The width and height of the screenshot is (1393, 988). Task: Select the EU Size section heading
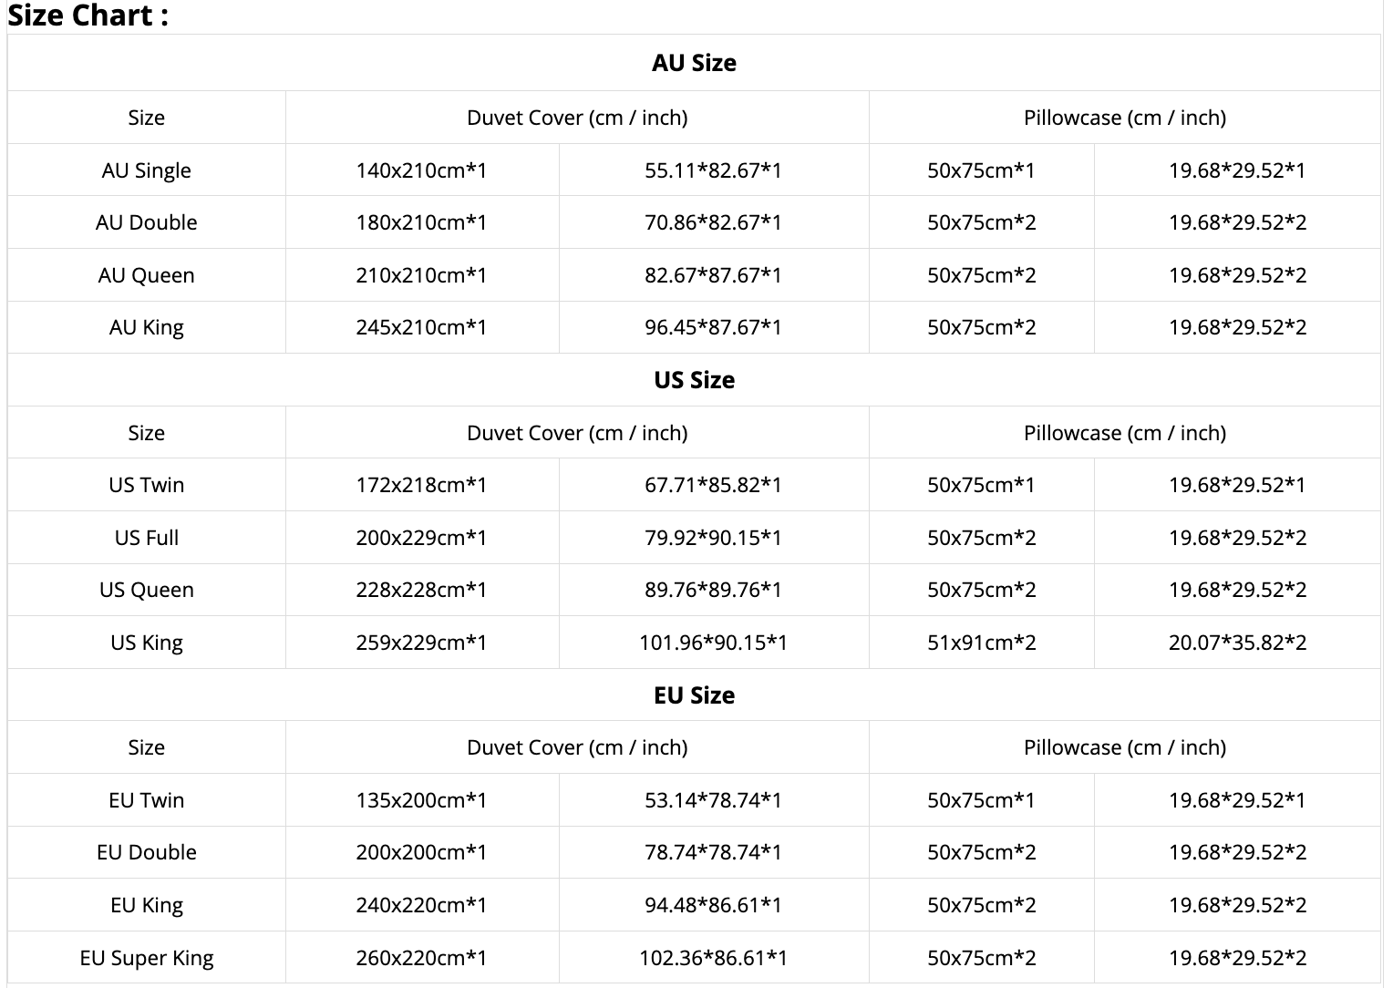click(694, 695)
